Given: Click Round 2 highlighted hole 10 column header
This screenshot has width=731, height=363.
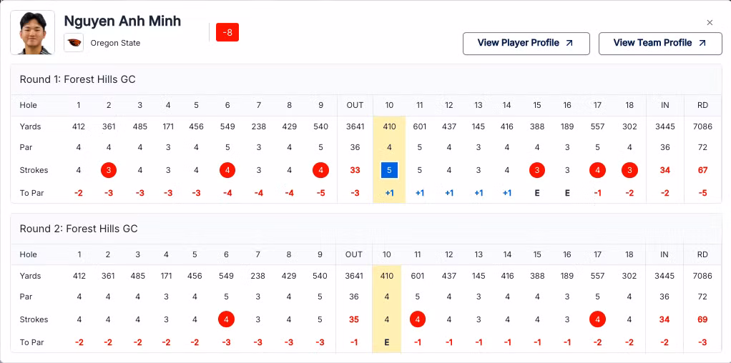Looking at the screenshot, I should point(386,254).
